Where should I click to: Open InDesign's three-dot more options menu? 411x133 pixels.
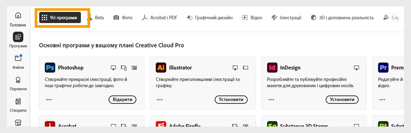(271, 100)
